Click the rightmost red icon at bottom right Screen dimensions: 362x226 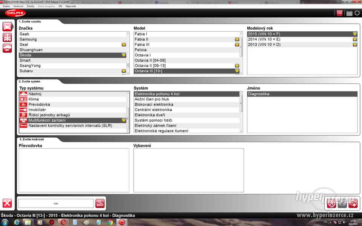click(353, 203)
